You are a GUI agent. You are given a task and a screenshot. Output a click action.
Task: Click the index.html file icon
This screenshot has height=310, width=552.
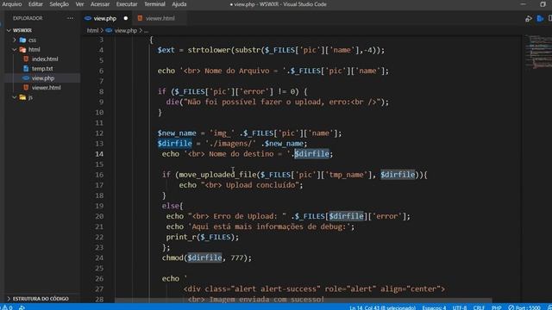tap(26, 59)
